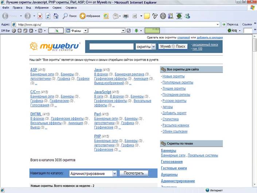Click the green ICQ flower toolbar icon
Viewport: 257px width, 193px height.
(x=179, y=16)
